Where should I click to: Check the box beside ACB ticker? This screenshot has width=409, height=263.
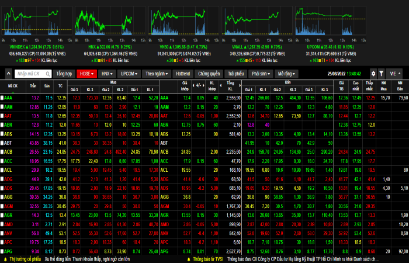tap(2, 151)
